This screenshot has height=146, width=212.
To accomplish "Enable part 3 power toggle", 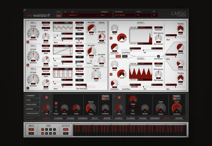I will click(50, 133).
